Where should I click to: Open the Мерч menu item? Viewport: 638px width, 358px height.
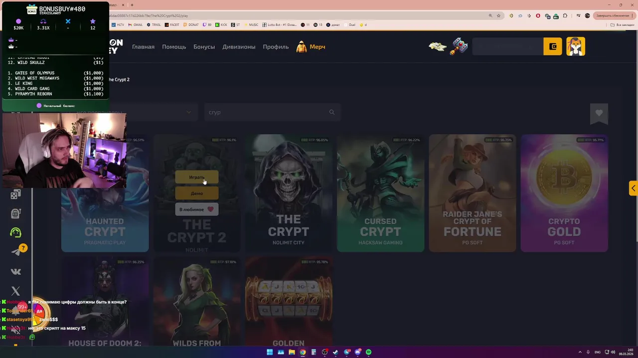coord(317,47)
